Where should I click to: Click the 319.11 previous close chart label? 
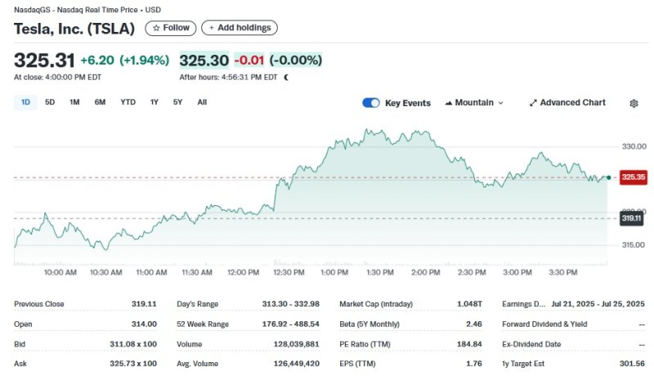point(632,218)
